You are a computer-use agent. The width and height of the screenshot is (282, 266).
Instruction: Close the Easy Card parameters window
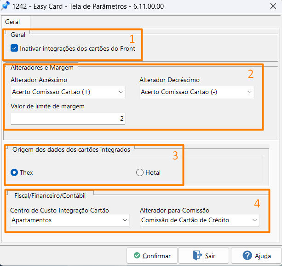tap(271, 6)
